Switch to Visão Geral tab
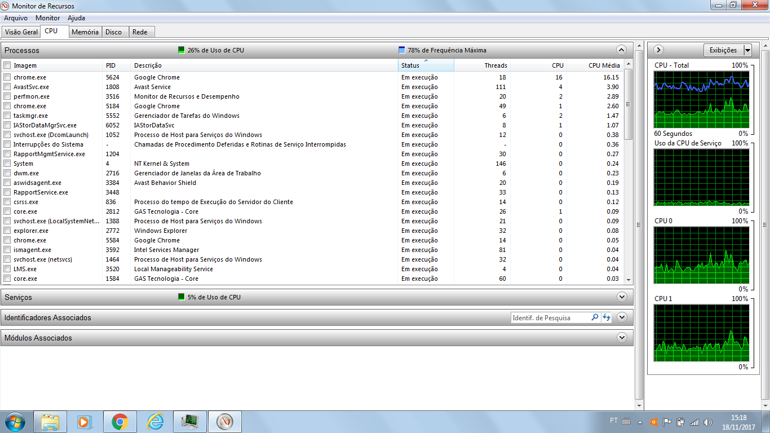770x433 pixels. [x=21, y=32]
